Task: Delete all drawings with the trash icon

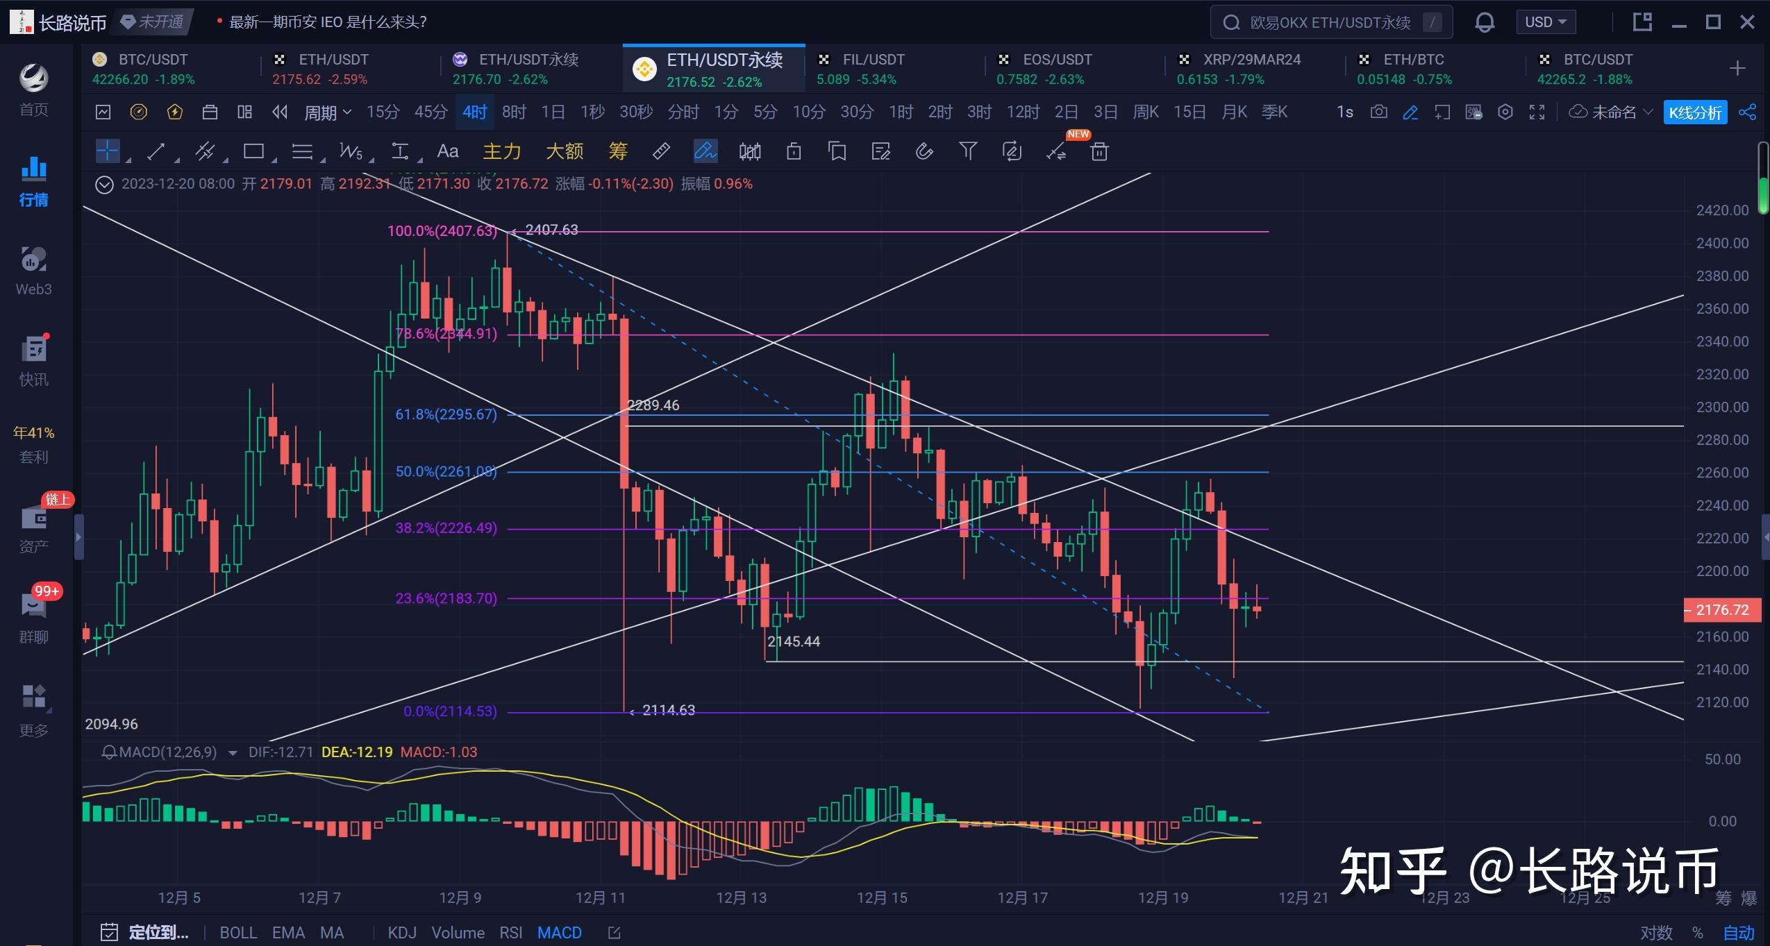Action: tap(1099, 151)
